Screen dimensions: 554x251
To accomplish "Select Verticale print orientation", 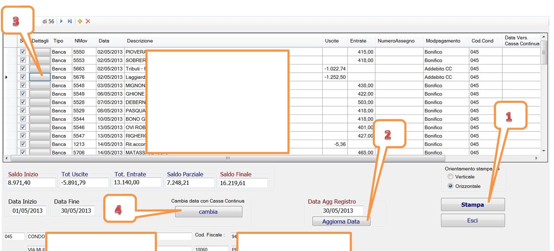I will point(450,177).
